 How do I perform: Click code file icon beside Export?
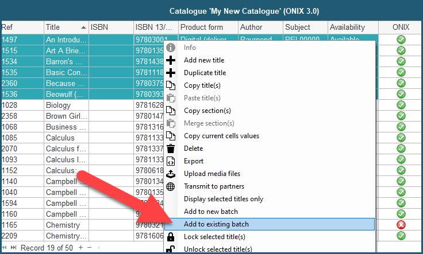click(x=171, y=161)
